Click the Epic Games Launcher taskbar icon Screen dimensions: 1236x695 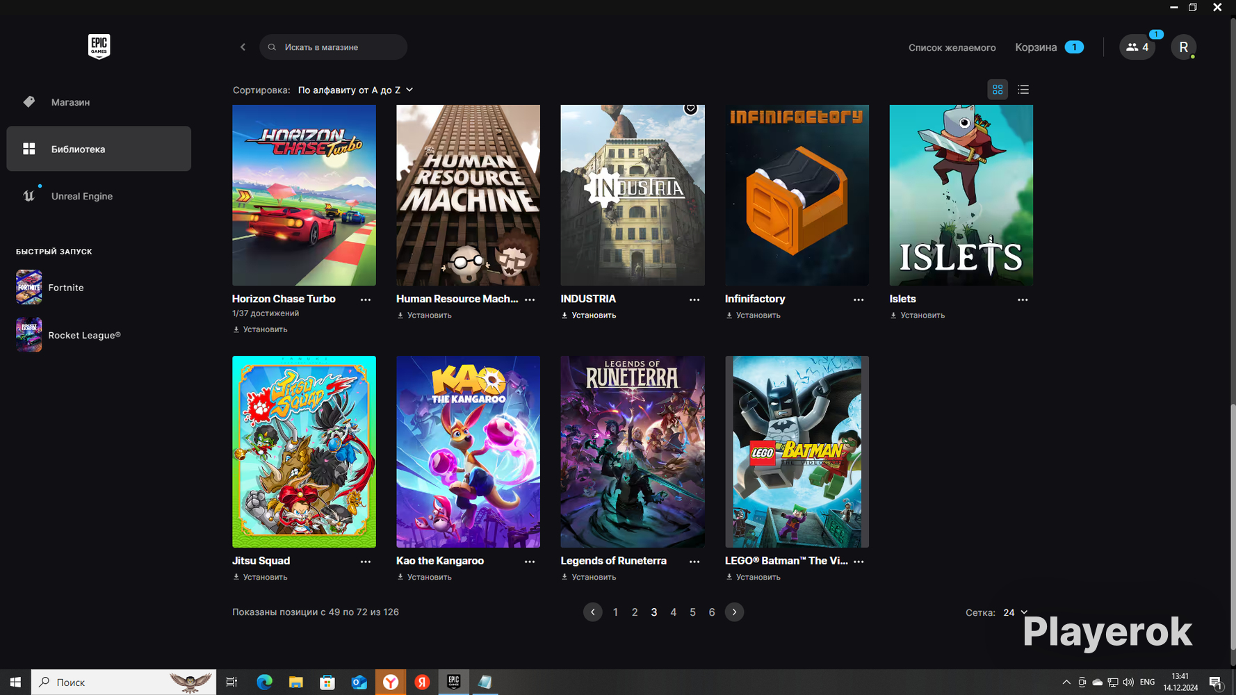coord(454,682)
